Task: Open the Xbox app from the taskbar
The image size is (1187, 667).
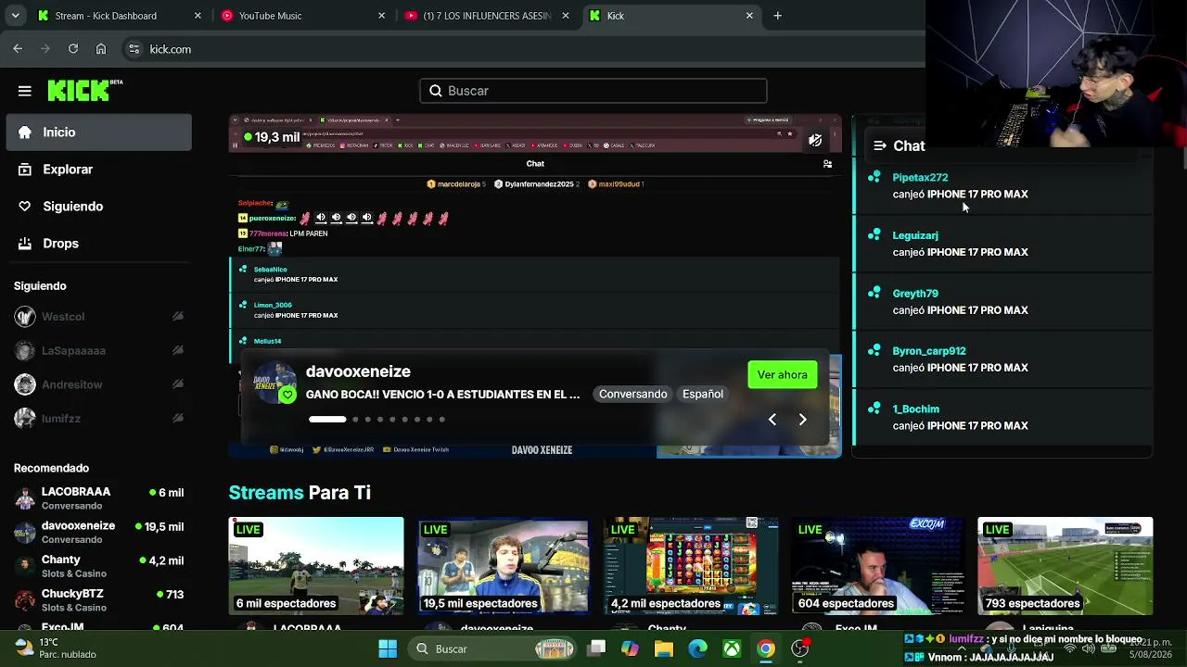Action: (x=732, y=648)
